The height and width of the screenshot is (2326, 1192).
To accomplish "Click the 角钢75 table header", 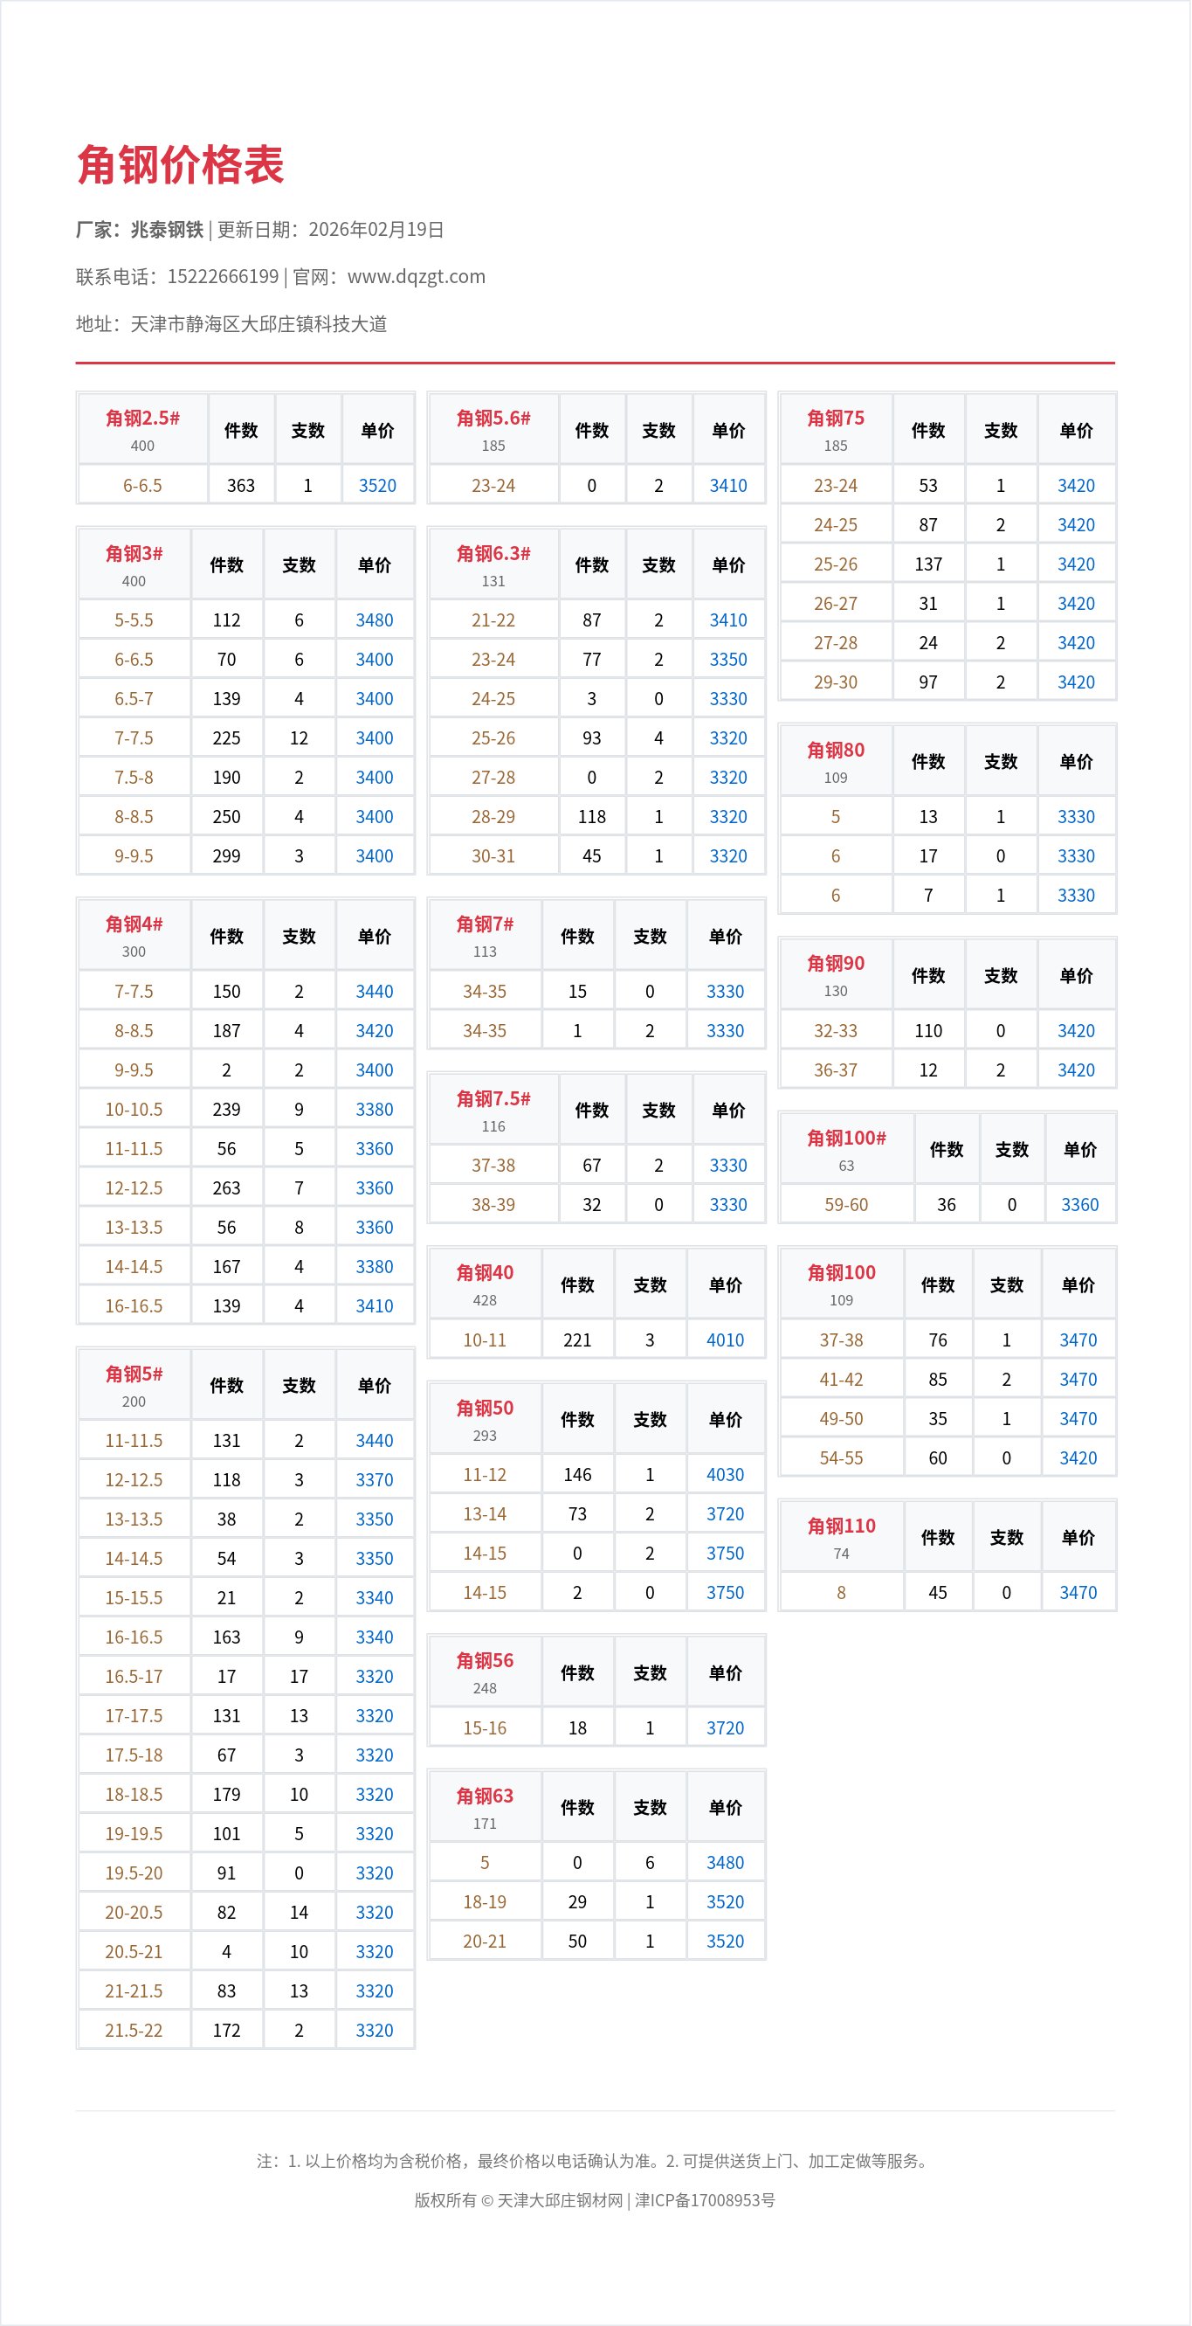I will click(x=836, y=430).
